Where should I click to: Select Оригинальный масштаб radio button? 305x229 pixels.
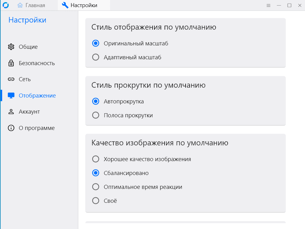point(96,44)
